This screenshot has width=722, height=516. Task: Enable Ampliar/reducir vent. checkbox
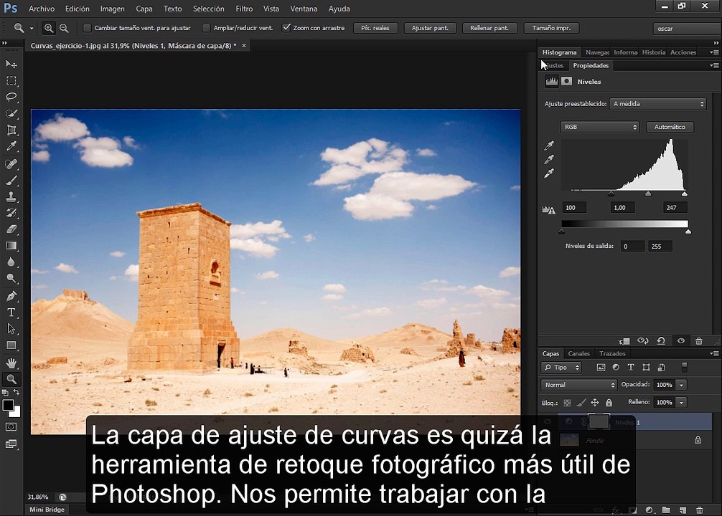coord(206,28)
